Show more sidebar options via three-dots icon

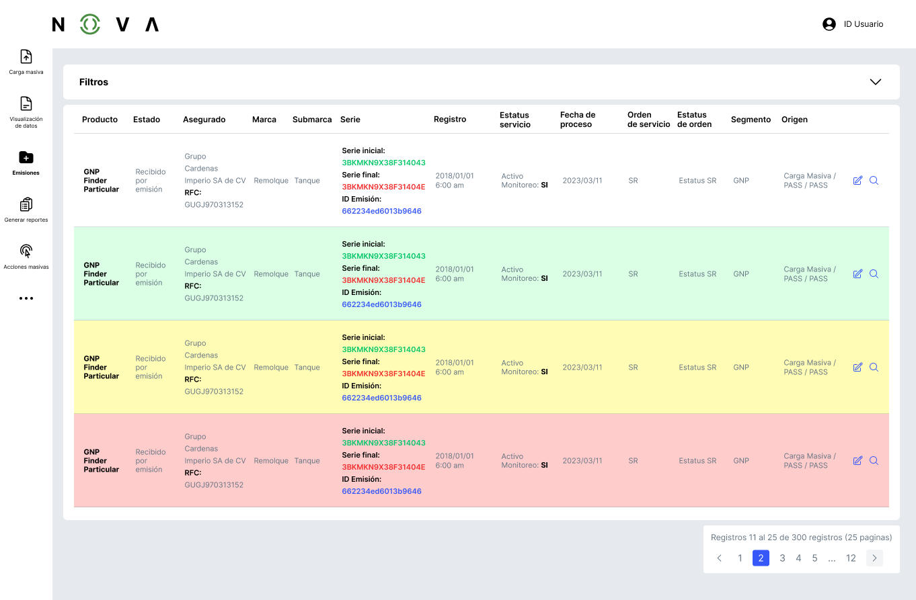[26, 298]
